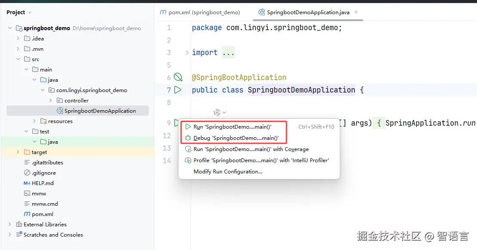
Task: Click the Maven icon on the pom.xml tab
Action: [163, 12]
